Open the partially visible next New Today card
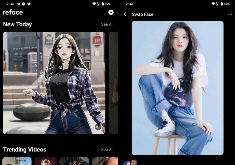Viewport: 235px width, 165px height. tap(114, 83)
